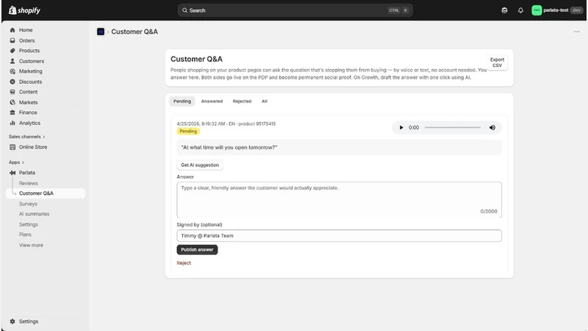Screen dimensions: 588x331
Task: Click the app icon in breadcrumb
Action: click(x=101, y=32)
